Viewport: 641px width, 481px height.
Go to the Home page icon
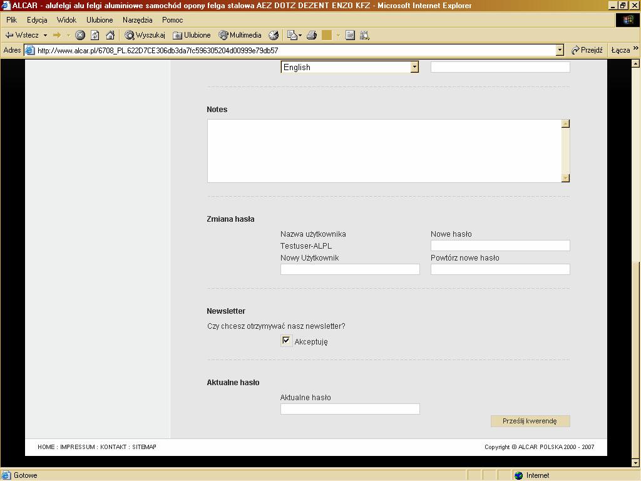[110, 35]
